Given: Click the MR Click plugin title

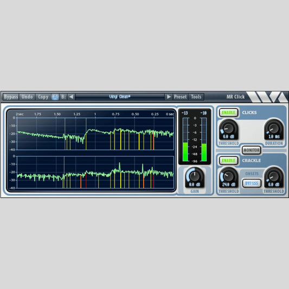Looking at the screenshot, I should point(235,97).
